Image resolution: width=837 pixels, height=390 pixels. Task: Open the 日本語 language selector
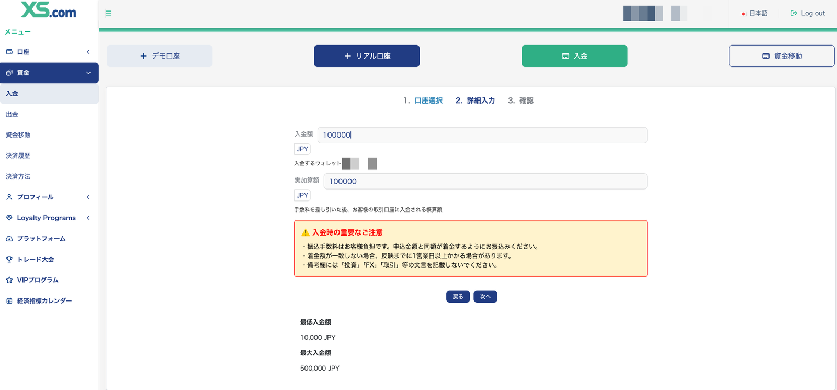(754, 13)
